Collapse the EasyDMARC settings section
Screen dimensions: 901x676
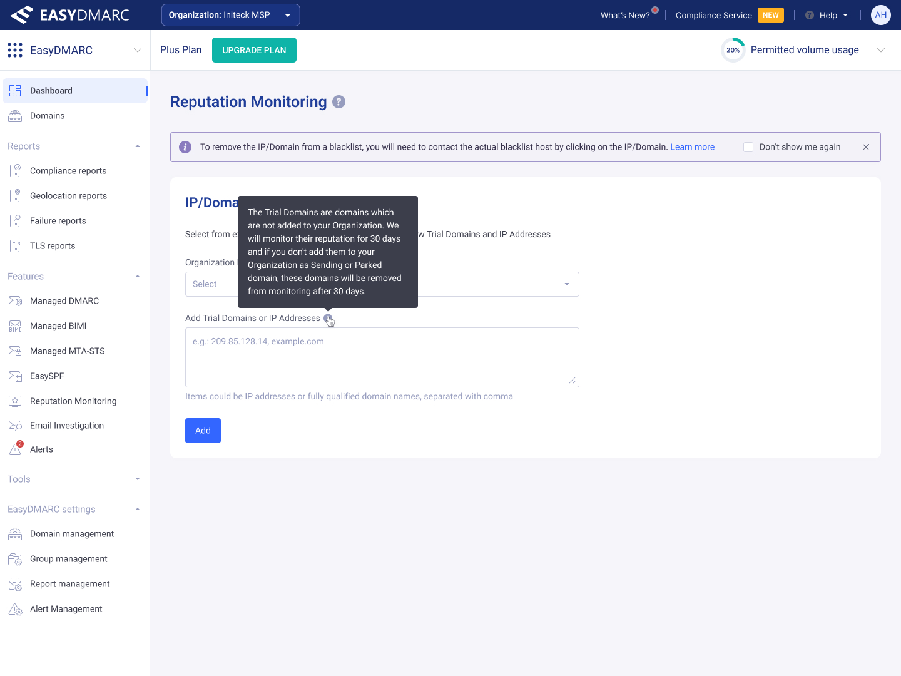coord(138,510)
